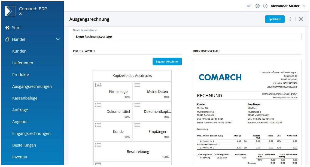Open Kassenbelege in the sidebar

coord(25,98)
